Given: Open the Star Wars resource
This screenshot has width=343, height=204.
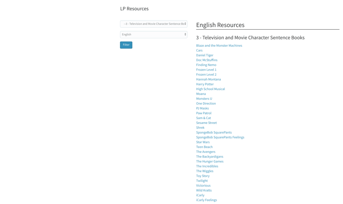Looking at the screenshot, I should point(203,142).
